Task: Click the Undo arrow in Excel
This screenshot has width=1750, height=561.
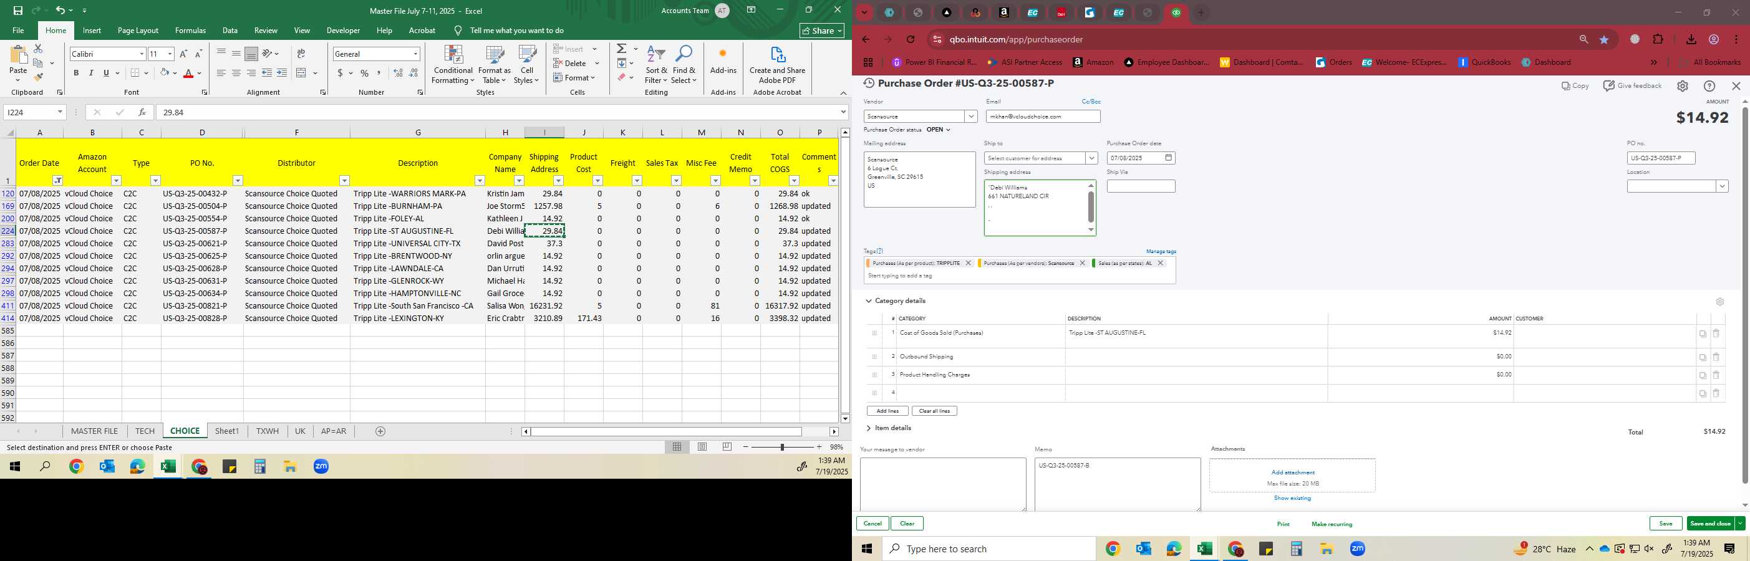Action: (x=60, y=10)
